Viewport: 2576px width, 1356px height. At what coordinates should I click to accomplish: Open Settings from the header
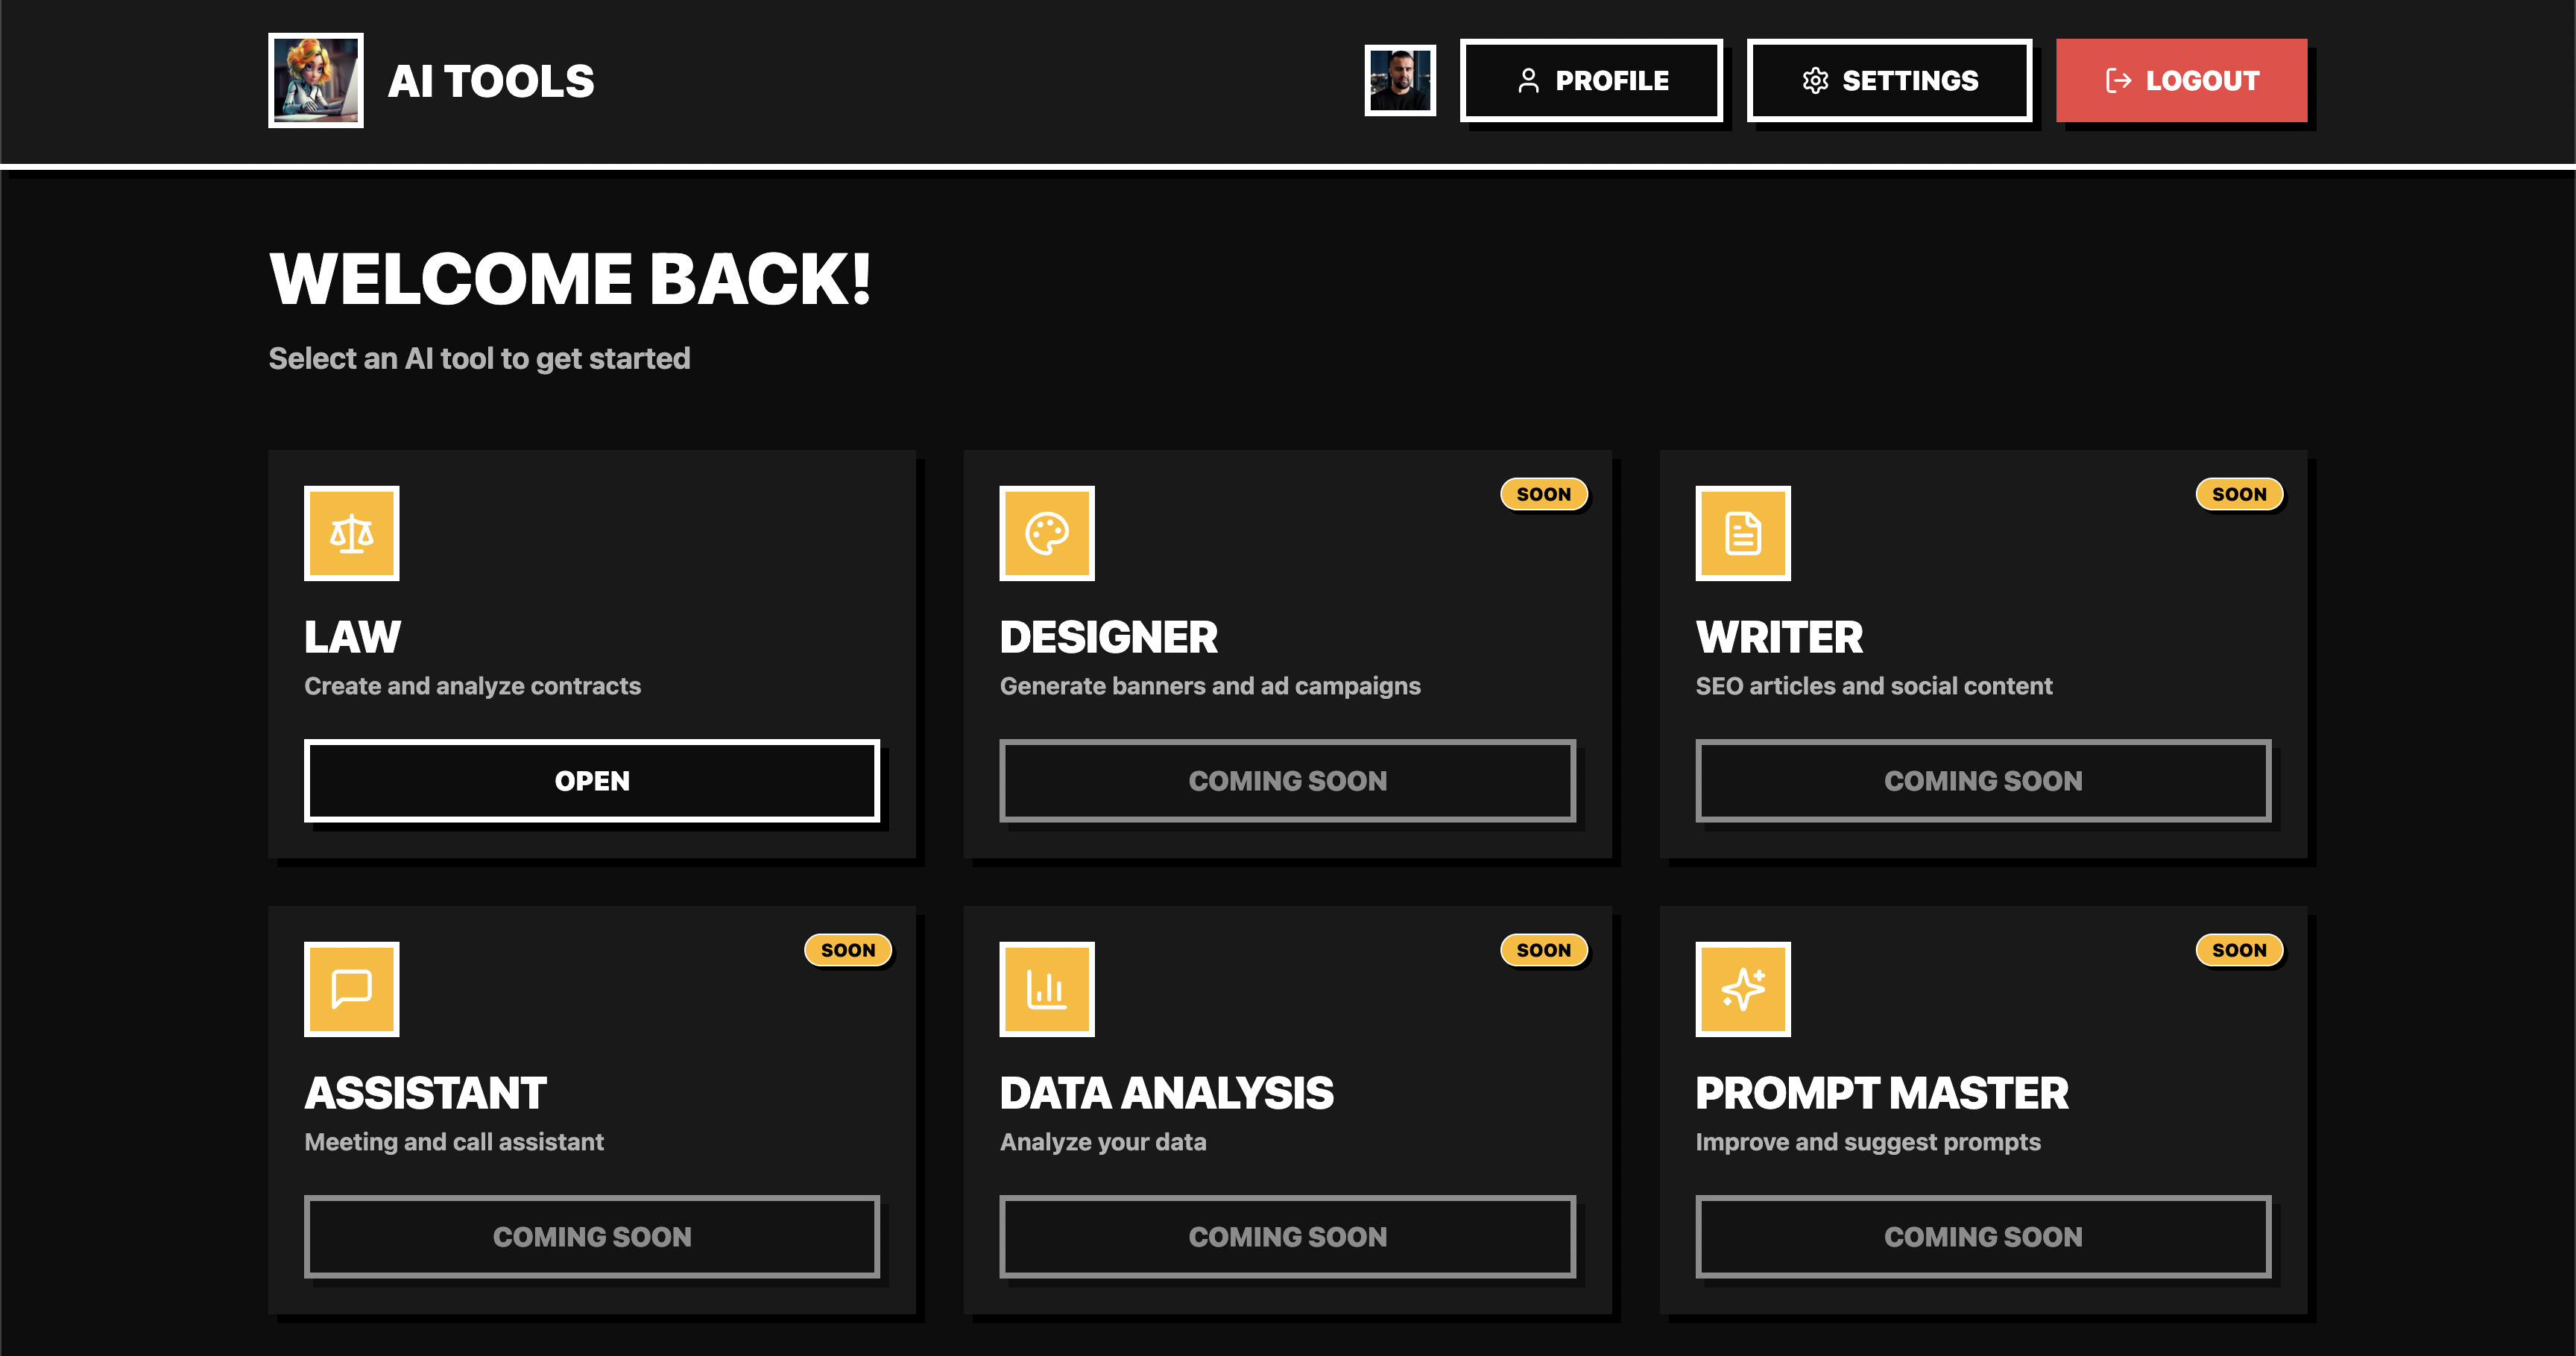pos(1888,80)
